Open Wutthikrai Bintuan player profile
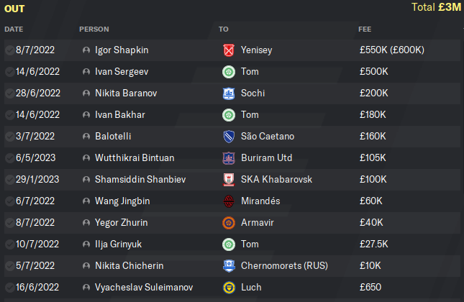 point(135,158)
